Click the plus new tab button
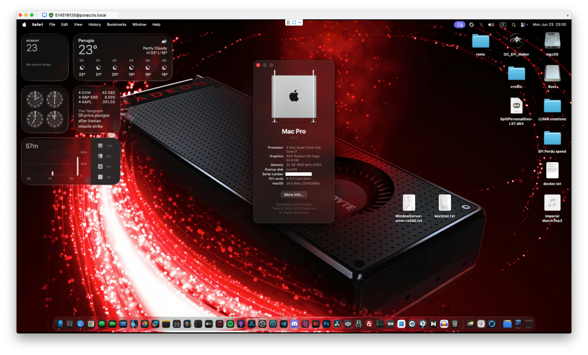 click(x=568, y=15)
